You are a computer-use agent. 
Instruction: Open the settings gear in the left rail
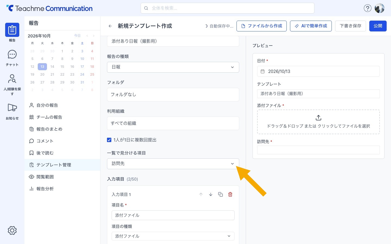coord(12,230)
